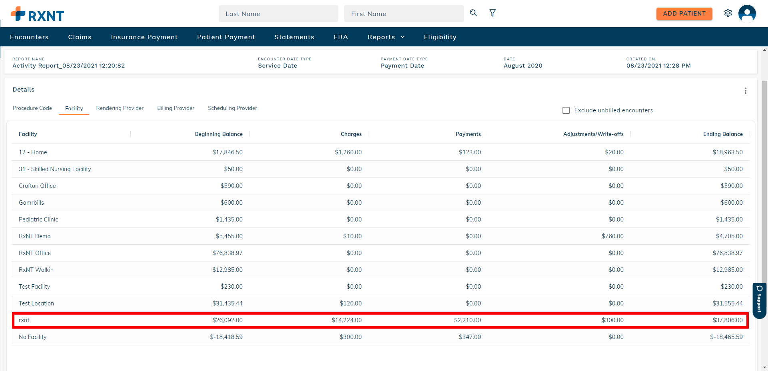Sort by the Payments column header

click(x=468, y=134)
